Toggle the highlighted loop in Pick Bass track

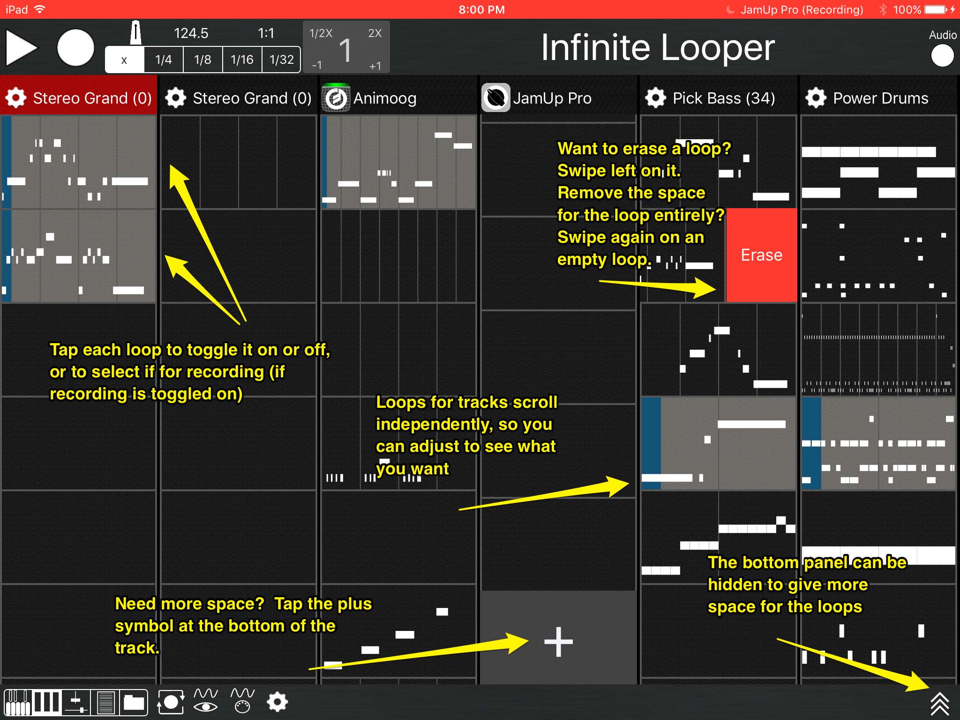[x=719, y=443]
